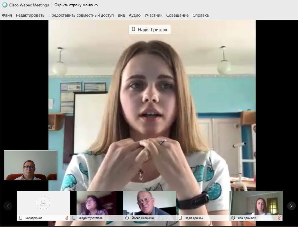
Task: Click the Cisco Webex Meetings logo icon
Action: (x=5, y=5)
